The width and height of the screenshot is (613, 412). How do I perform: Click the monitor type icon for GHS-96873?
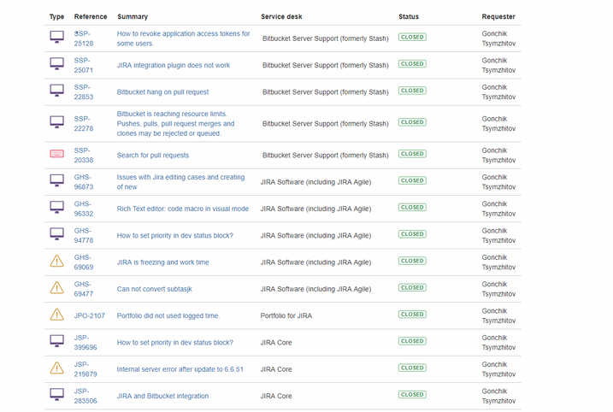[x=57, y=181]
